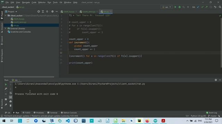Open the Problems tool window
Viewport: 222px width, 124px height.
(x=39, y=113)
